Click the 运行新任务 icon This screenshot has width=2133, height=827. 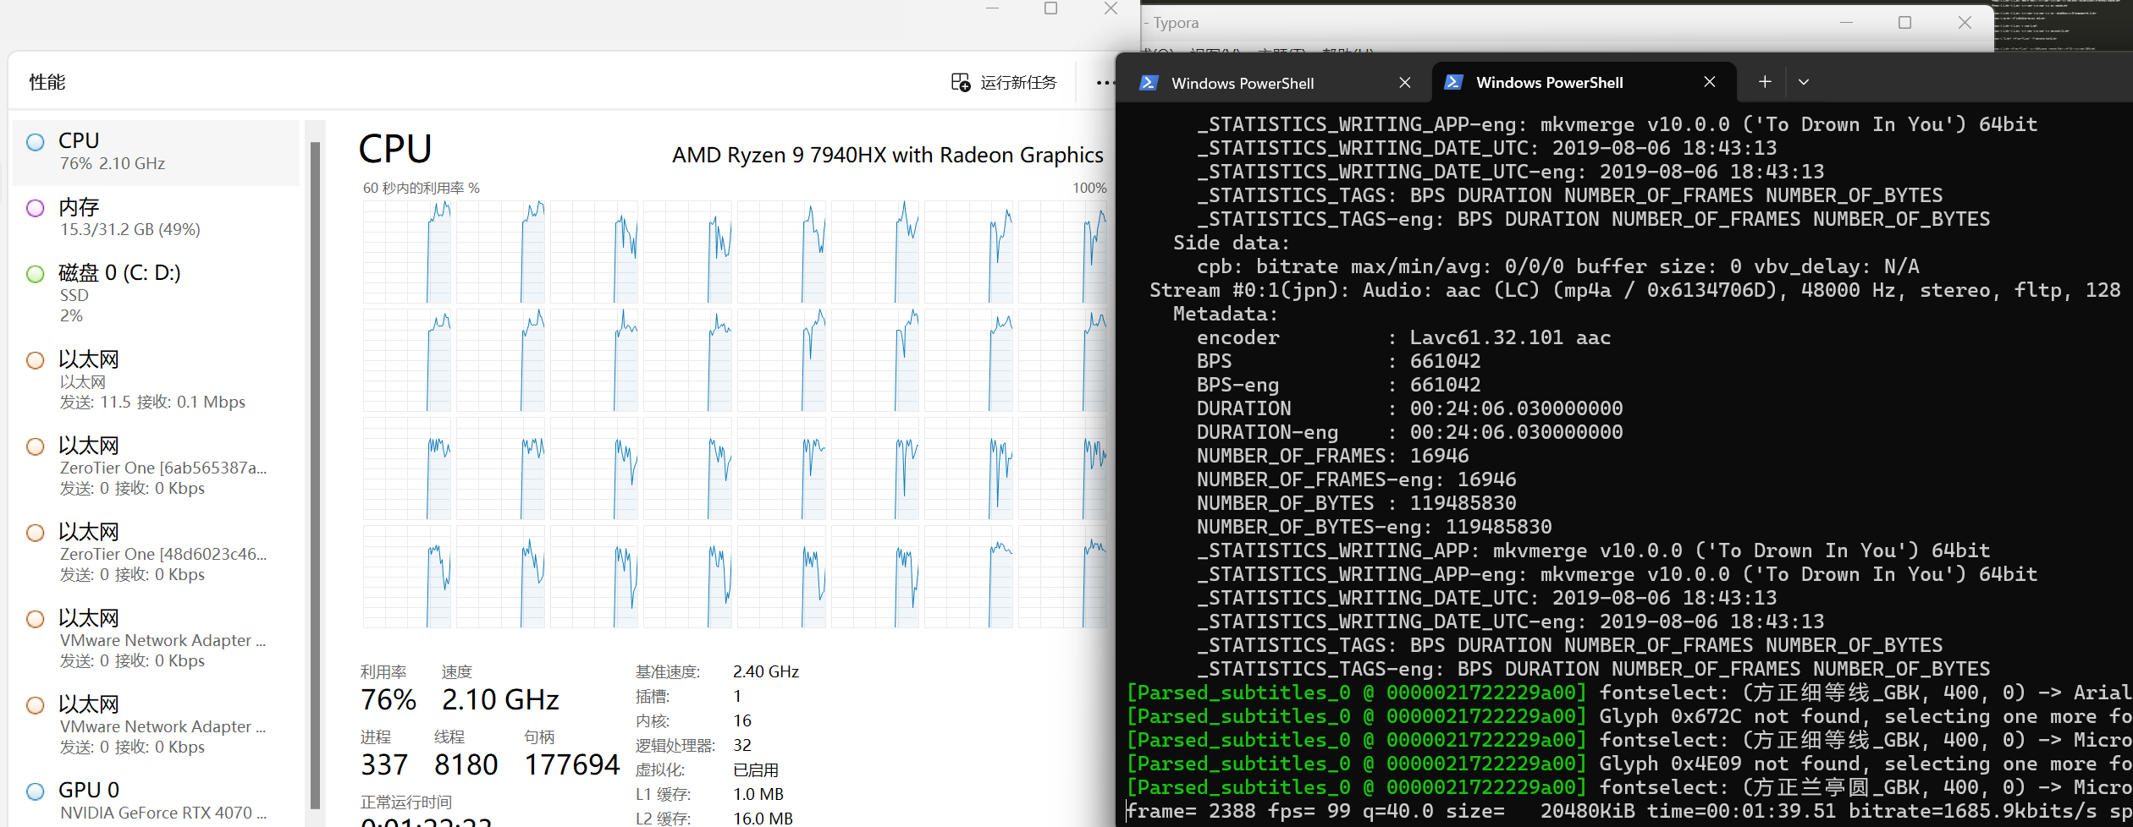(961, 82)
